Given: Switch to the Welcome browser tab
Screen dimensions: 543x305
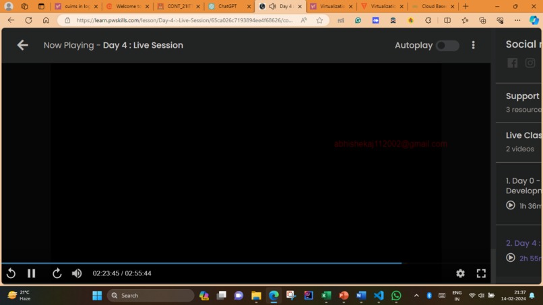Looking at the screenshot, I should point(128,6).
